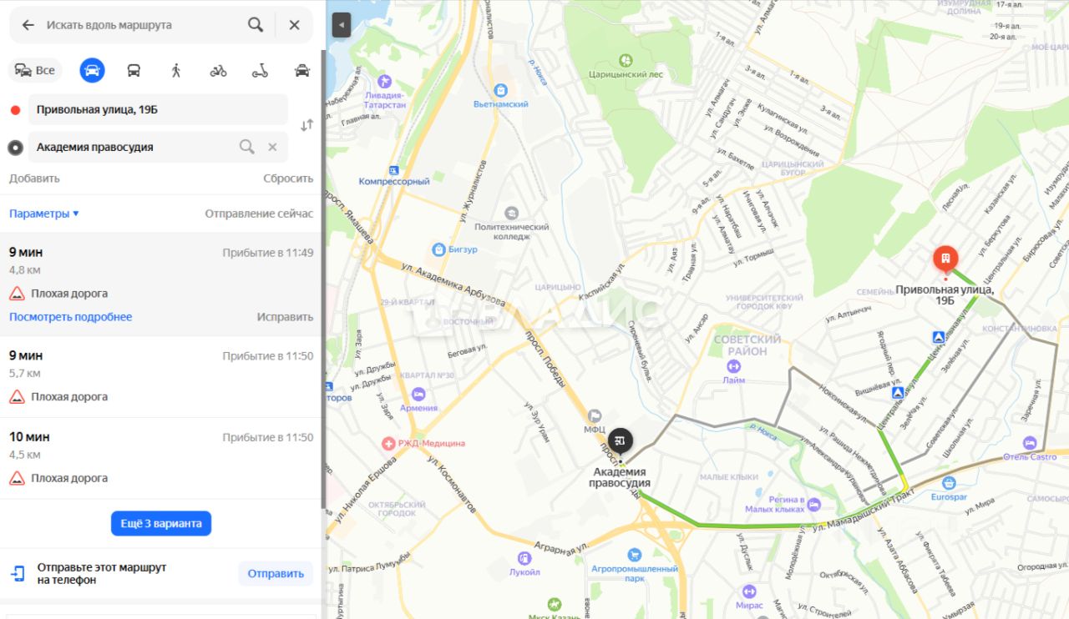The width and height of the screenshot is (1069, 619).
Task: Click the Привольная улица, 19Б start field
Action: [158, 109]
